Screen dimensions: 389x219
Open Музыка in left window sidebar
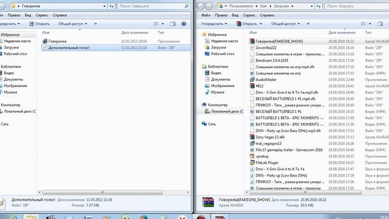click(10, 92)
